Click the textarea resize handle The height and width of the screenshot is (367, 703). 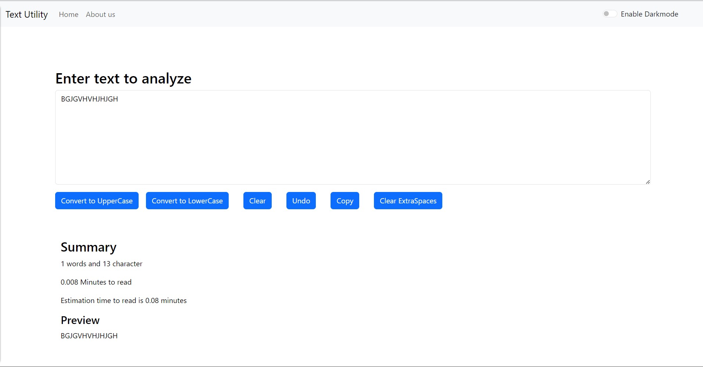coord(648,181)
